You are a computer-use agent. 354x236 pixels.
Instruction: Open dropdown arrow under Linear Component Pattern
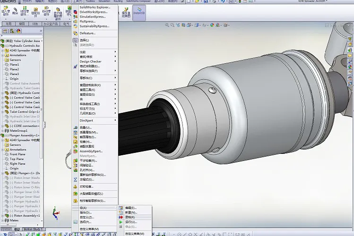(x=25, y=19)
